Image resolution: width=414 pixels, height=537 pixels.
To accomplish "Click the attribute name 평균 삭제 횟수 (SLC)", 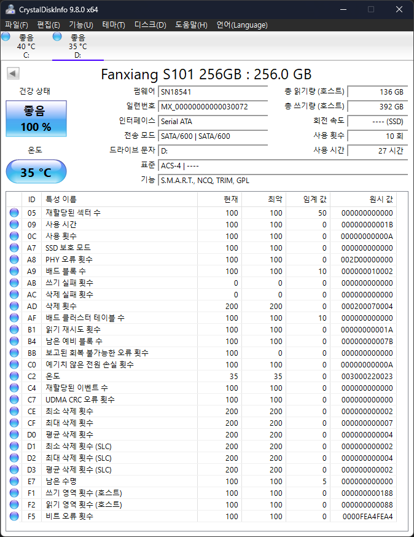I will pos(79,469).
